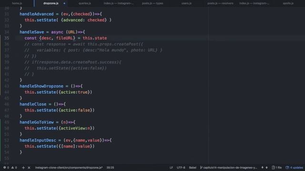Open grammar selector labeled Babel

pos(193,168)
